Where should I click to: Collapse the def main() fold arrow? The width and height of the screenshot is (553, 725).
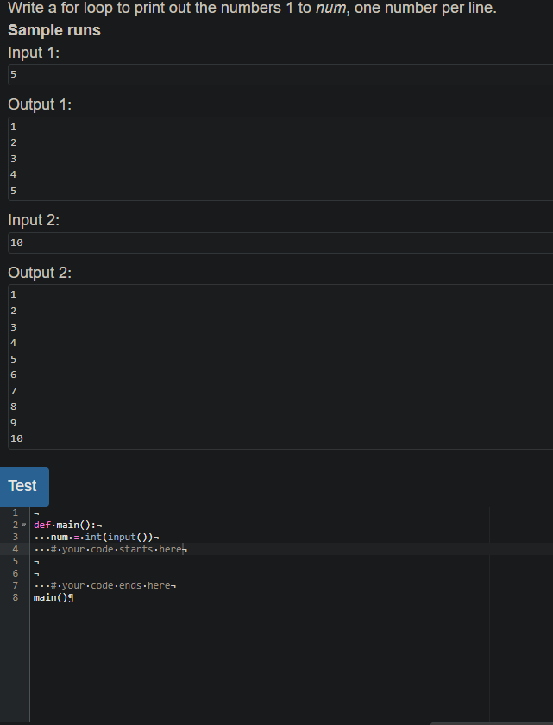[x=24, y=526]
